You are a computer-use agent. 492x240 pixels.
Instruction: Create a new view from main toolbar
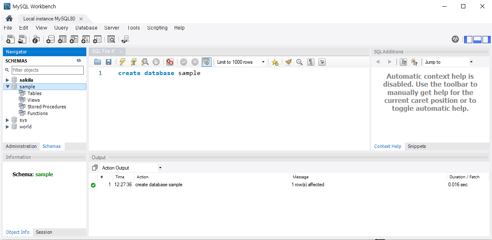pos(74,39)
